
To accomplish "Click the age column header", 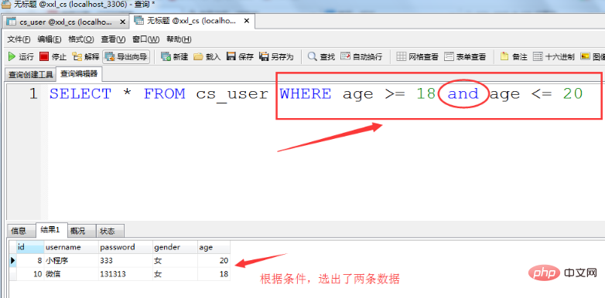I will [214, 247].
